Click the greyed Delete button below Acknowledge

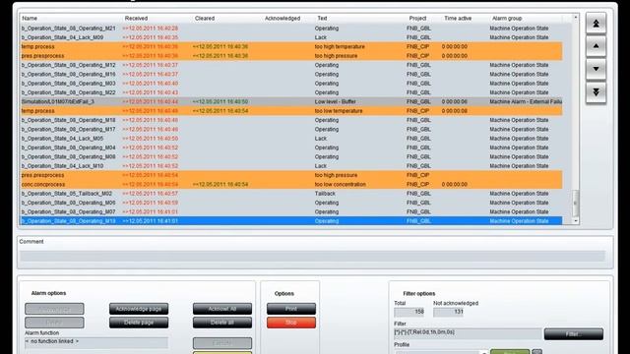pos(54,323)
